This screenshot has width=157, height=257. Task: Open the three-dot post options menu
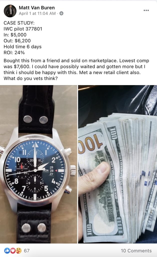[146, 10]
